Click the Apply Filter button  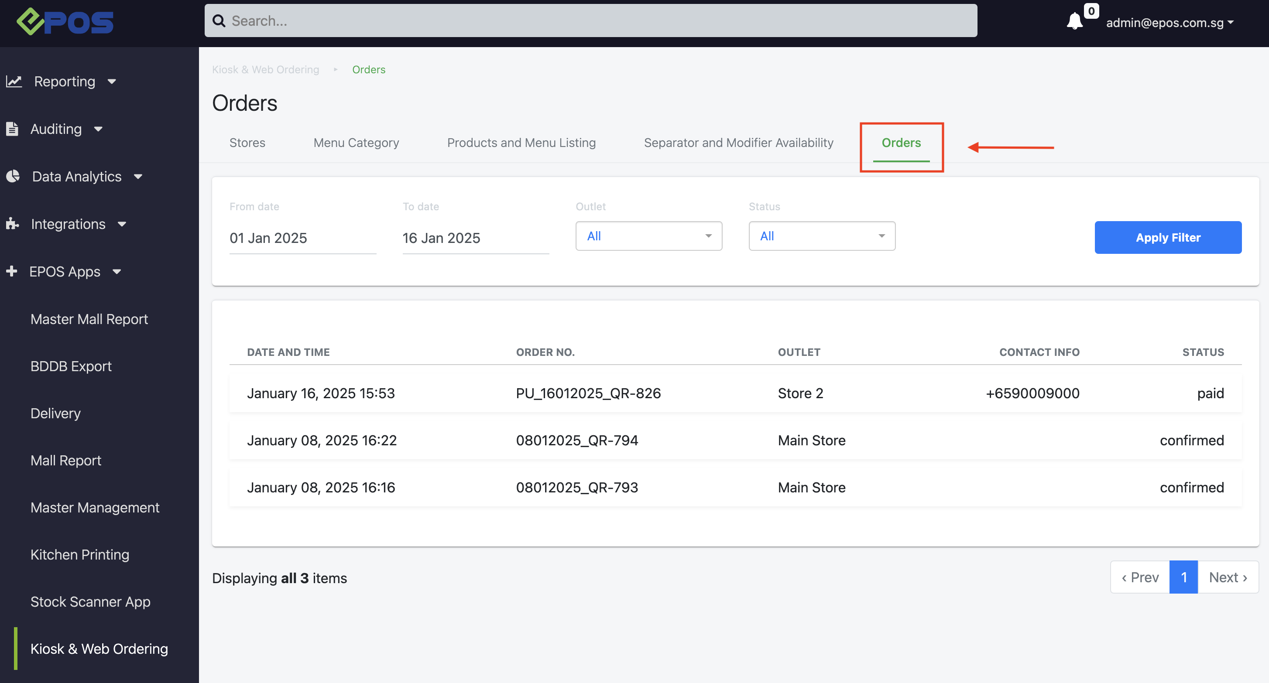coord(1168,237)
